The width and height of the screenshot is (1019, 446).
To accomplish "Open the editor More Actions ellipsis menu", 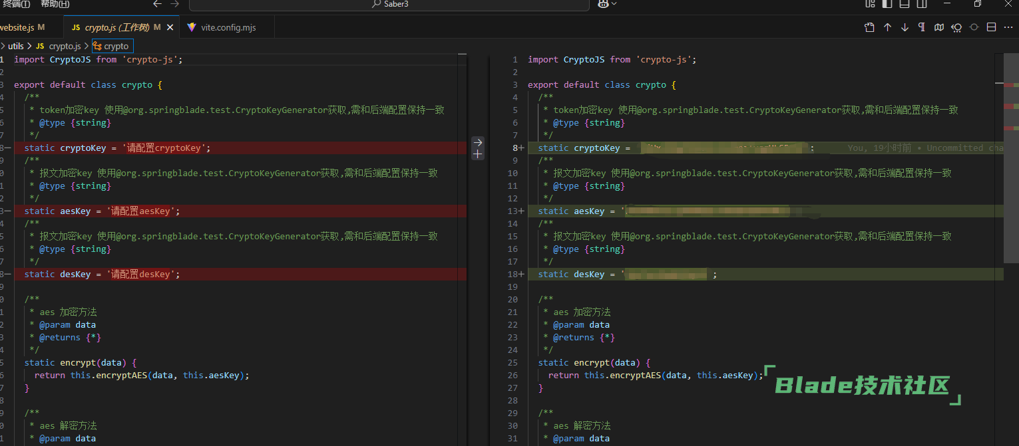I will click(1008, 27).
